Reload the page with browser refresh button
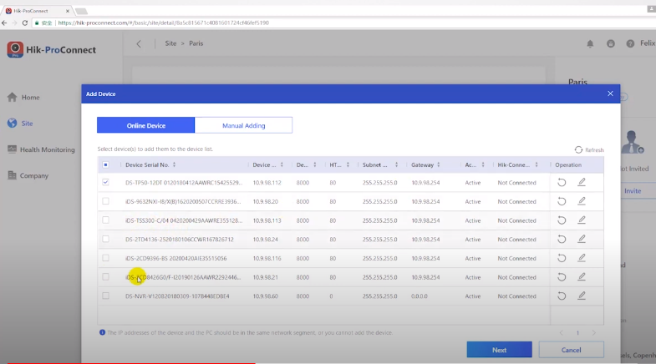Image resolution: width=656 pixels, height=364 pixels. [x=25, y=23]
